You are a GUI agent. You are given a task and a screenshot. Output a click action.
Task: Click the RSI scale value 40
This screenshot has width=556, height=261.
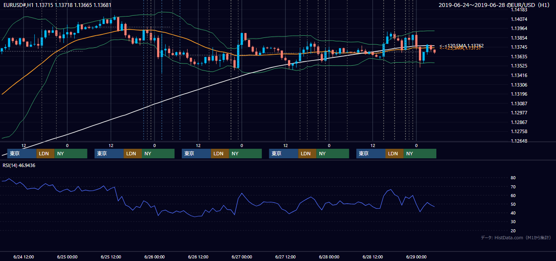pyautogui.click(x=513, y=213)
